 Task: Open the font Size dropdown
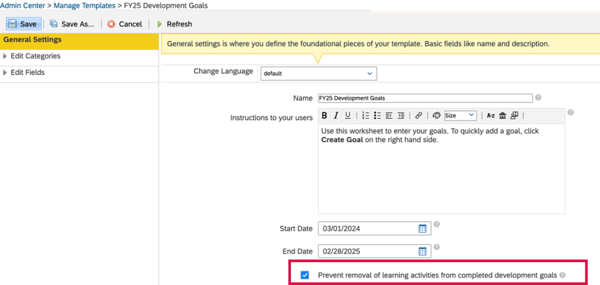(x=460, y=115)
